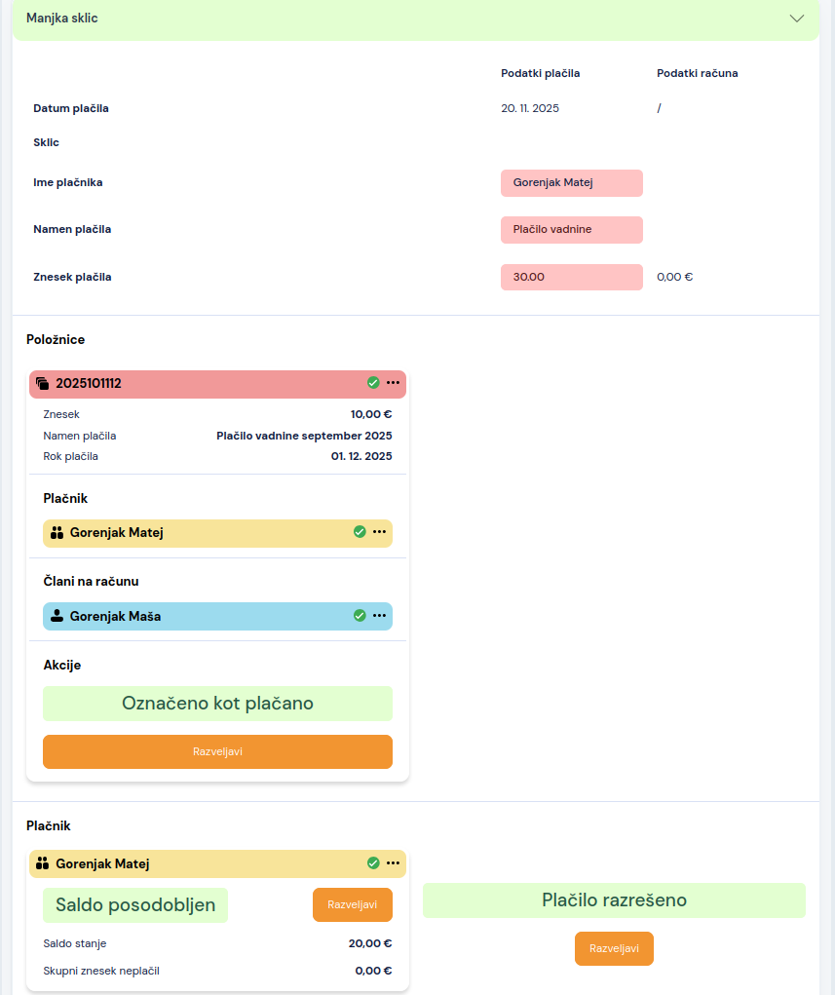Image resolution: width=835 pixels, height=995 pixels.
Task: Click green checkmark in bottom Plačnik card header
Action: click(x=373, y=863)
